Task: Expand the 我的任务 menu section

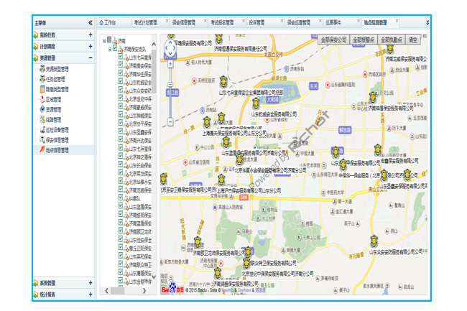Action: (90, 34)
